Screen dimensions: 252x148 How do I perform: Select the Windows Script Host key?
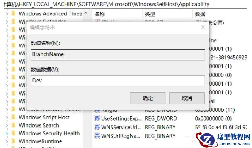(44, 118)
